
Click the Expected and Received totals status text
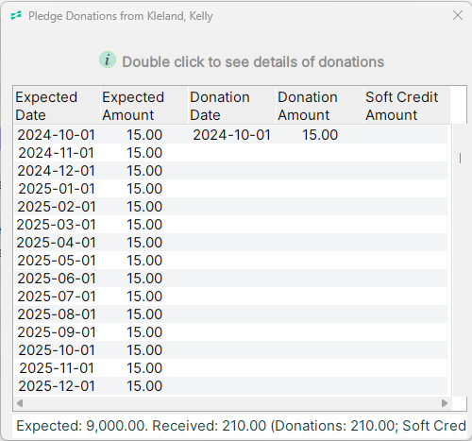click(x=241, y=426)
